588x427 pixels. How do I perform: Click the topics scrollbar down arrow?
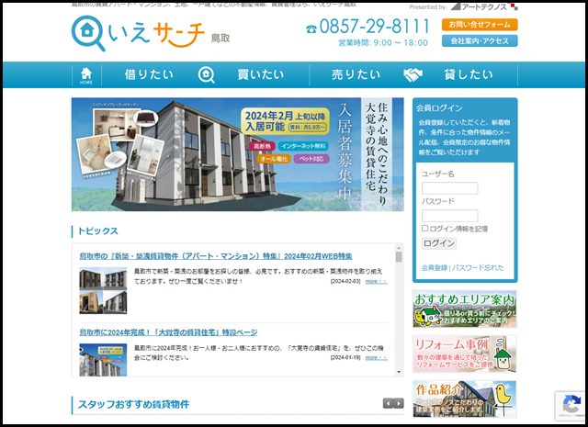(399, 372)
